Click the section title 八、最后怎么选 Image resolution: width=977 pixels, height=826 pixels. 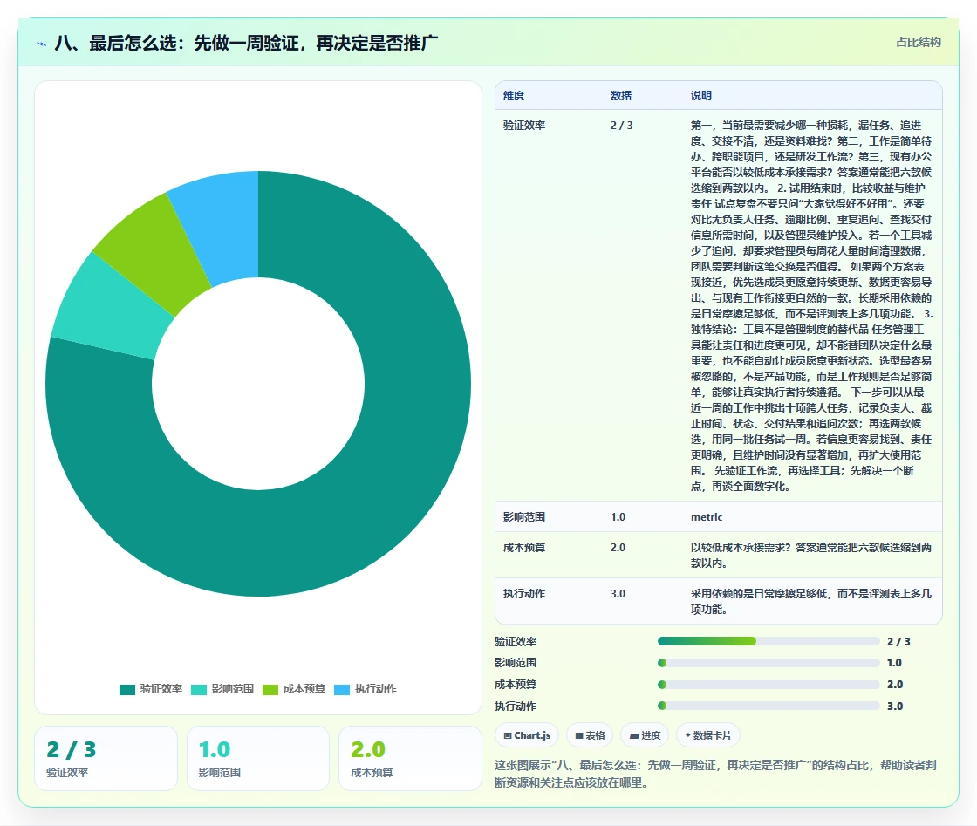pos(247,43)
